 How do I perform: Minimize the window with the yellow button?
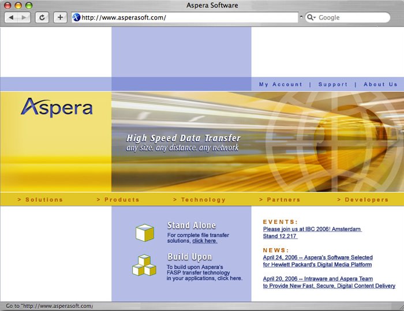(18, 5)
